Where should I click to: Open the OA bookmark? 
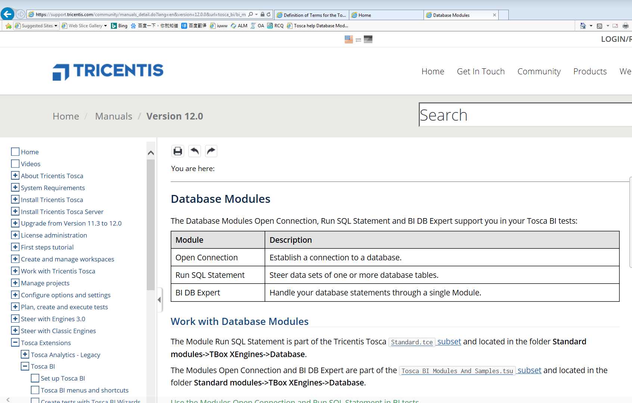(x=257, y=26)
